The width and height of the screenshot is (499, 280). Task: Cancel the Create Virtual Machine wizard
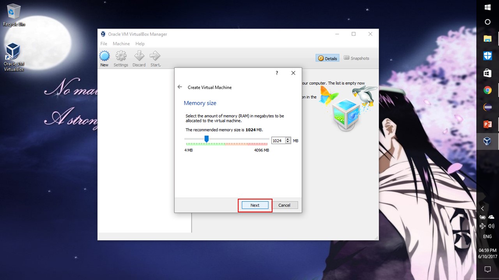point(284,205)
